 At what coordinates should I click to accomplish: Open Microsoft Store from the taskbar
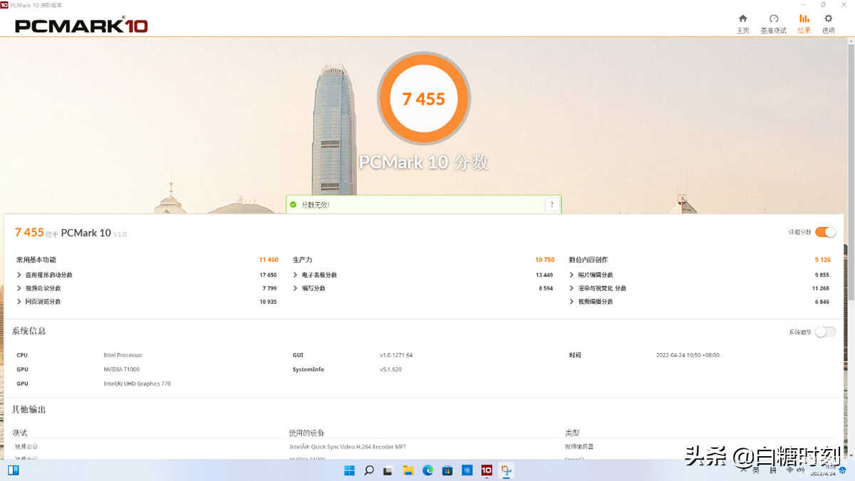pos(447,470)
